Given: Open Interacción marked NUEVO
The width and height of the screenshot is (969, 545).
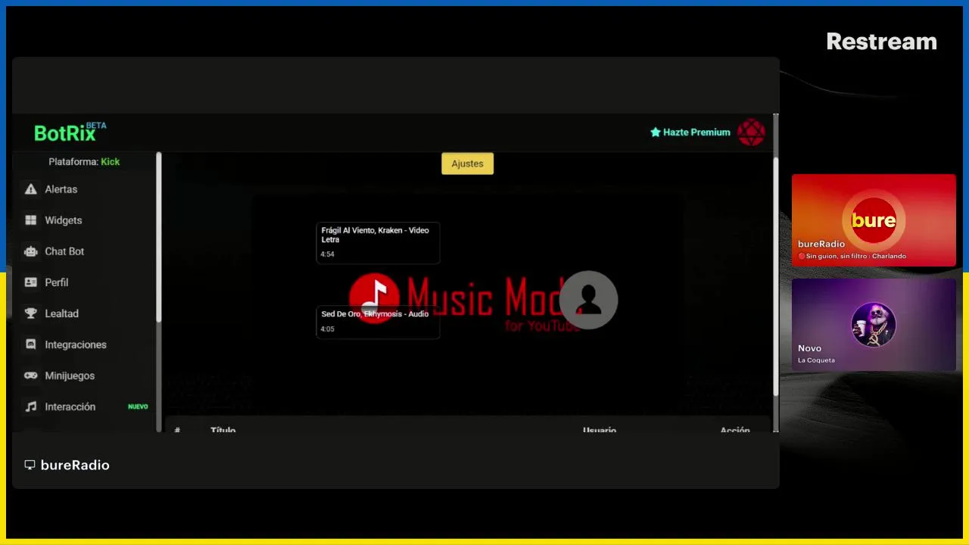Looking at the screenshot, I should (x=85, y=406).
